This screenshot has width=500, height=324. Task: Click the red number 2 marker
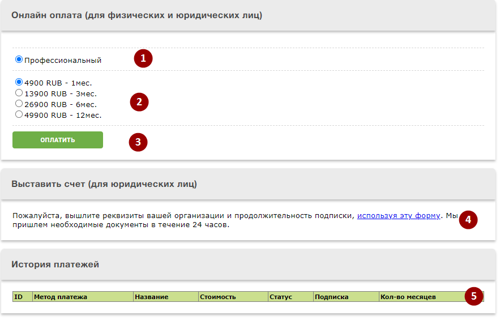click(x=139, y=102)
